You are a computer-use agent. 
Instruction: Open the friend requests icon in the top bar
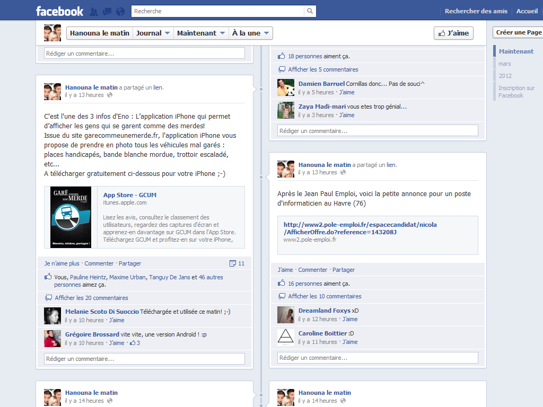point(93,12)
